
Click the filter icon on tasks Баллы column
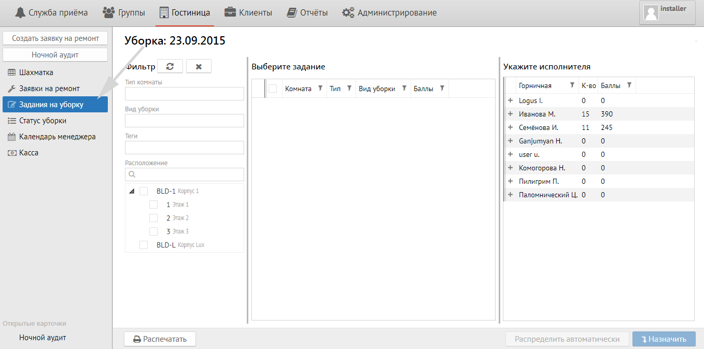pos(442,89)
